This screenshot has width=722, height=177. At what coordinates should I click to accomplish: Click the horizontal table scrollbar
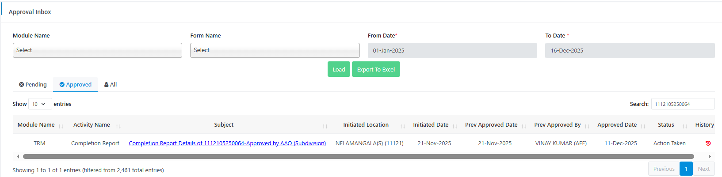(358, 156)
